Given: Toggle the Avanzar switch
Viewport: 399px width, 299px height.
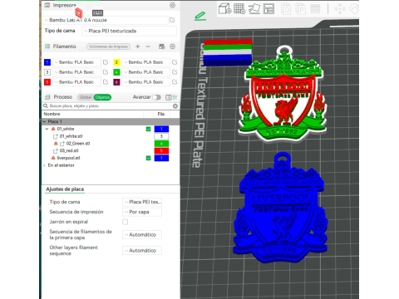Looking at the screenshot, I should [x=156, y=97].
